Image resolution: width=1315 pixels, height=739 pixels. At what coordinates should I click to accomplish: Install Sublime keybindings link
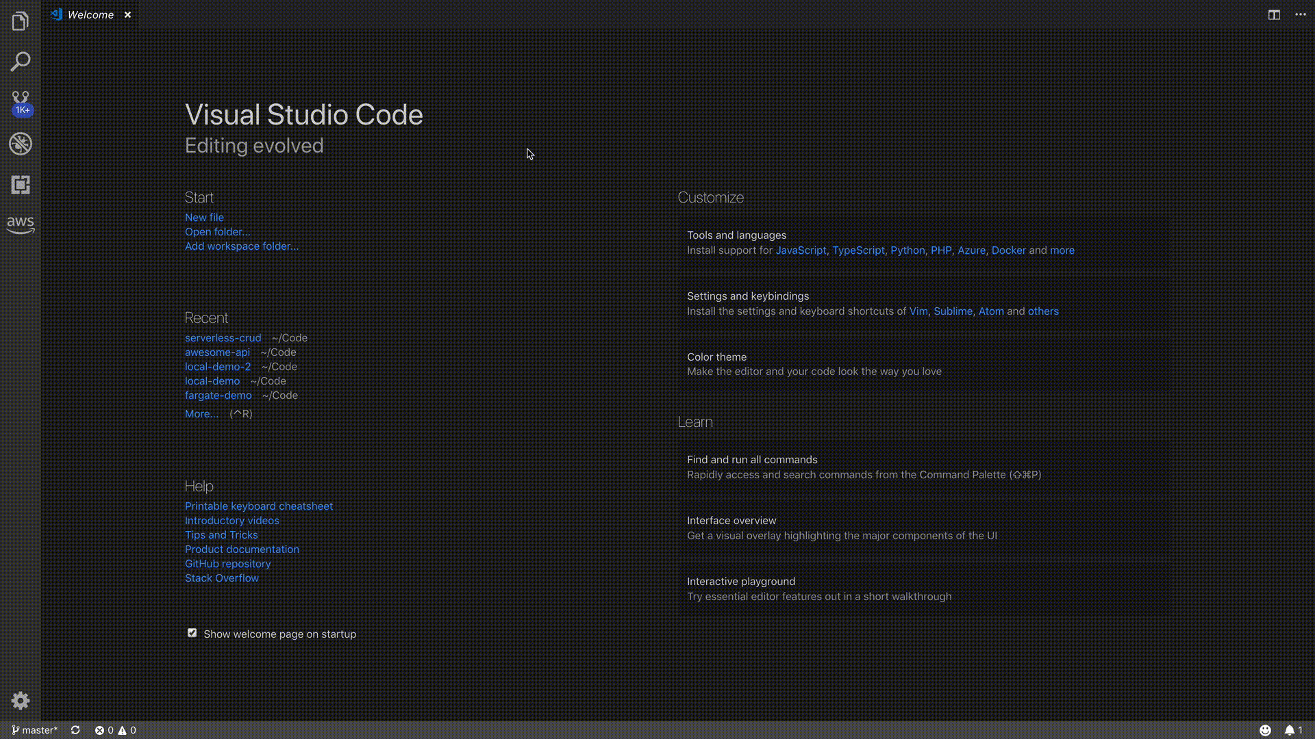point(953,311)
